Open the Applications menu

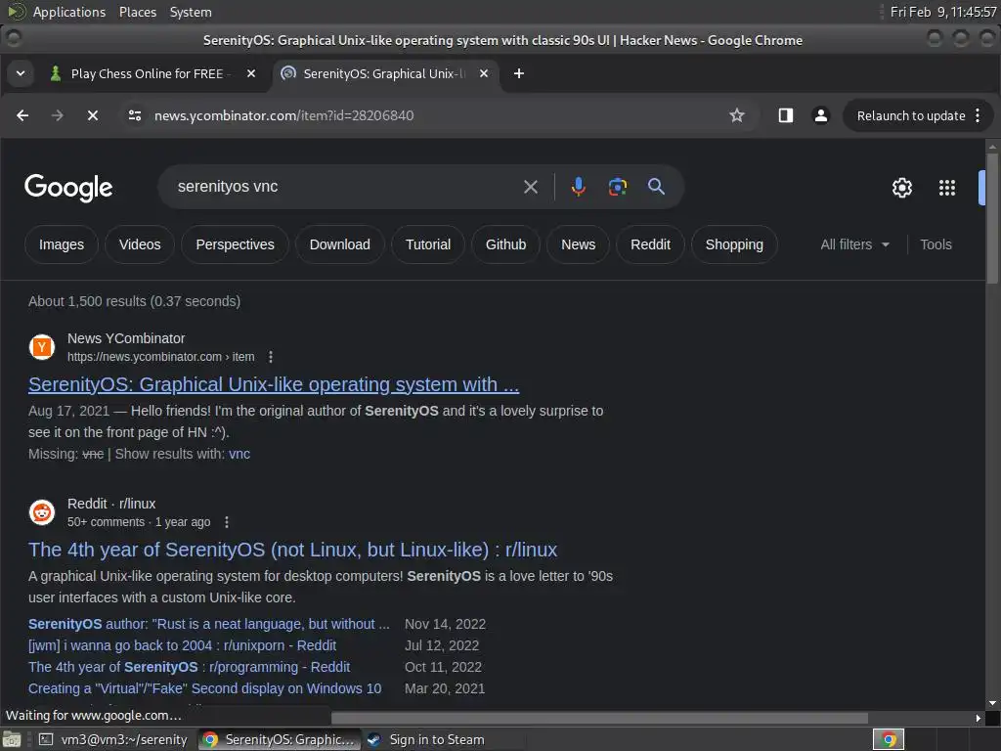click(x=69, y=12)
